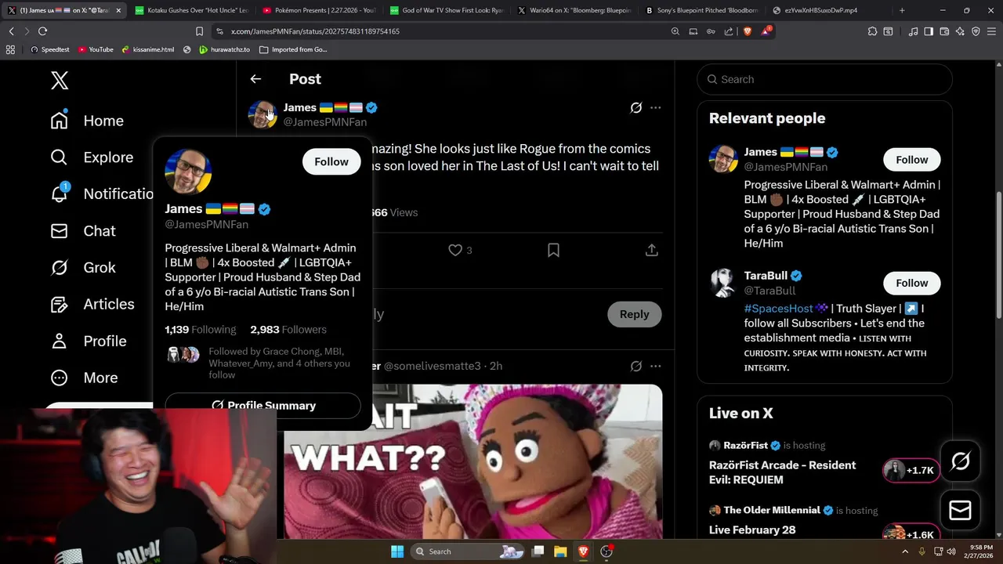Share the post via upload arrow icon

[x=651, y=250]
